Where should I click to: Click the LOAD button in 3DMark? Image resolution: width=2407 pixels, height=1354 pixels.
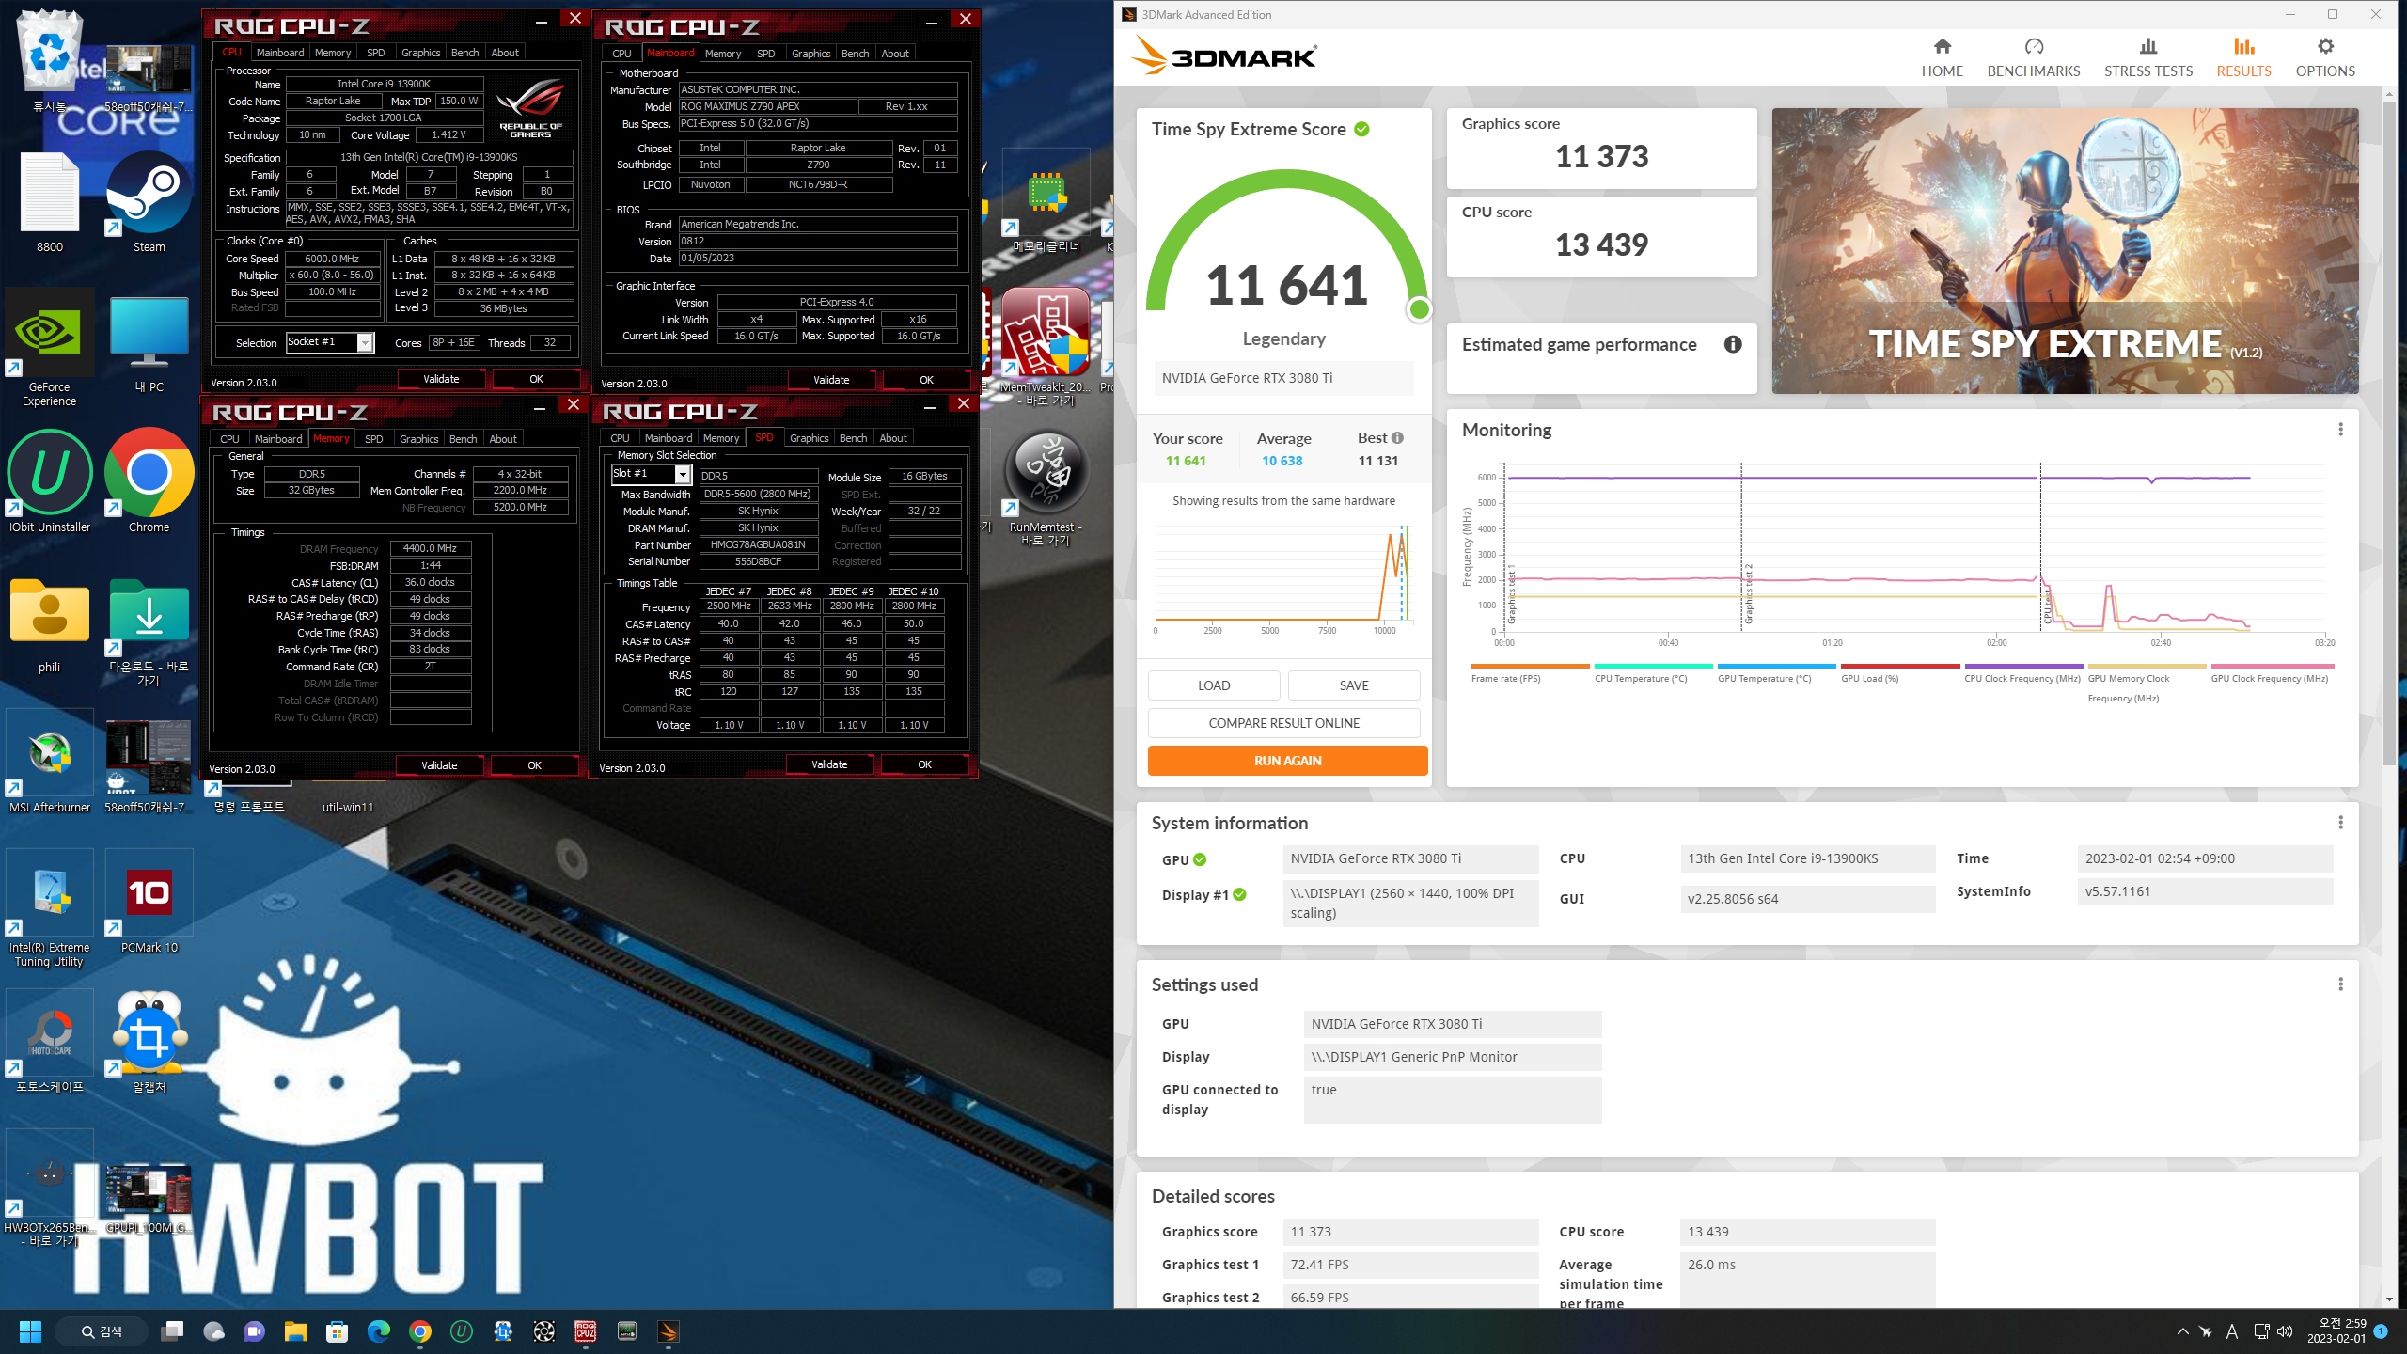[1213, 685]
